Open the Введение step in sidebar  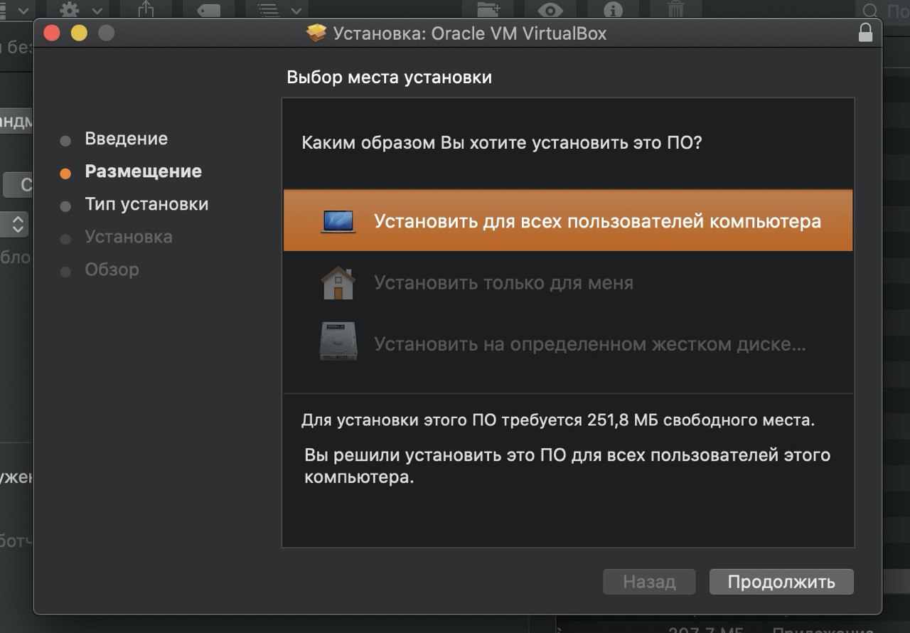pyautogui.click(x=126, y=139)
